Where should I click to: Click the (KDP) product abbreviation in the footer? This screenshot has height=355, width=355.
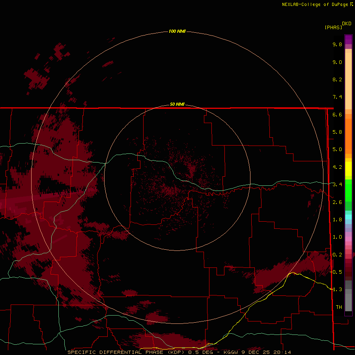pos(176,352)
